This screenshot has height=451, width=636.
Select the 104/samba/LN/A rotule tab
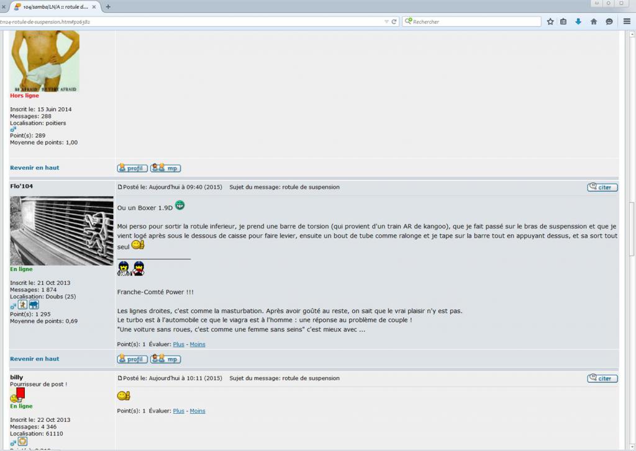[55, 7]
